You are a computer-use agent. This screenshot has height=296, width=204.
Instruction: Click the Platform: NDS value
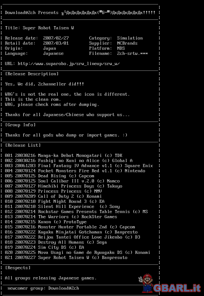click(x=121, y=48)
